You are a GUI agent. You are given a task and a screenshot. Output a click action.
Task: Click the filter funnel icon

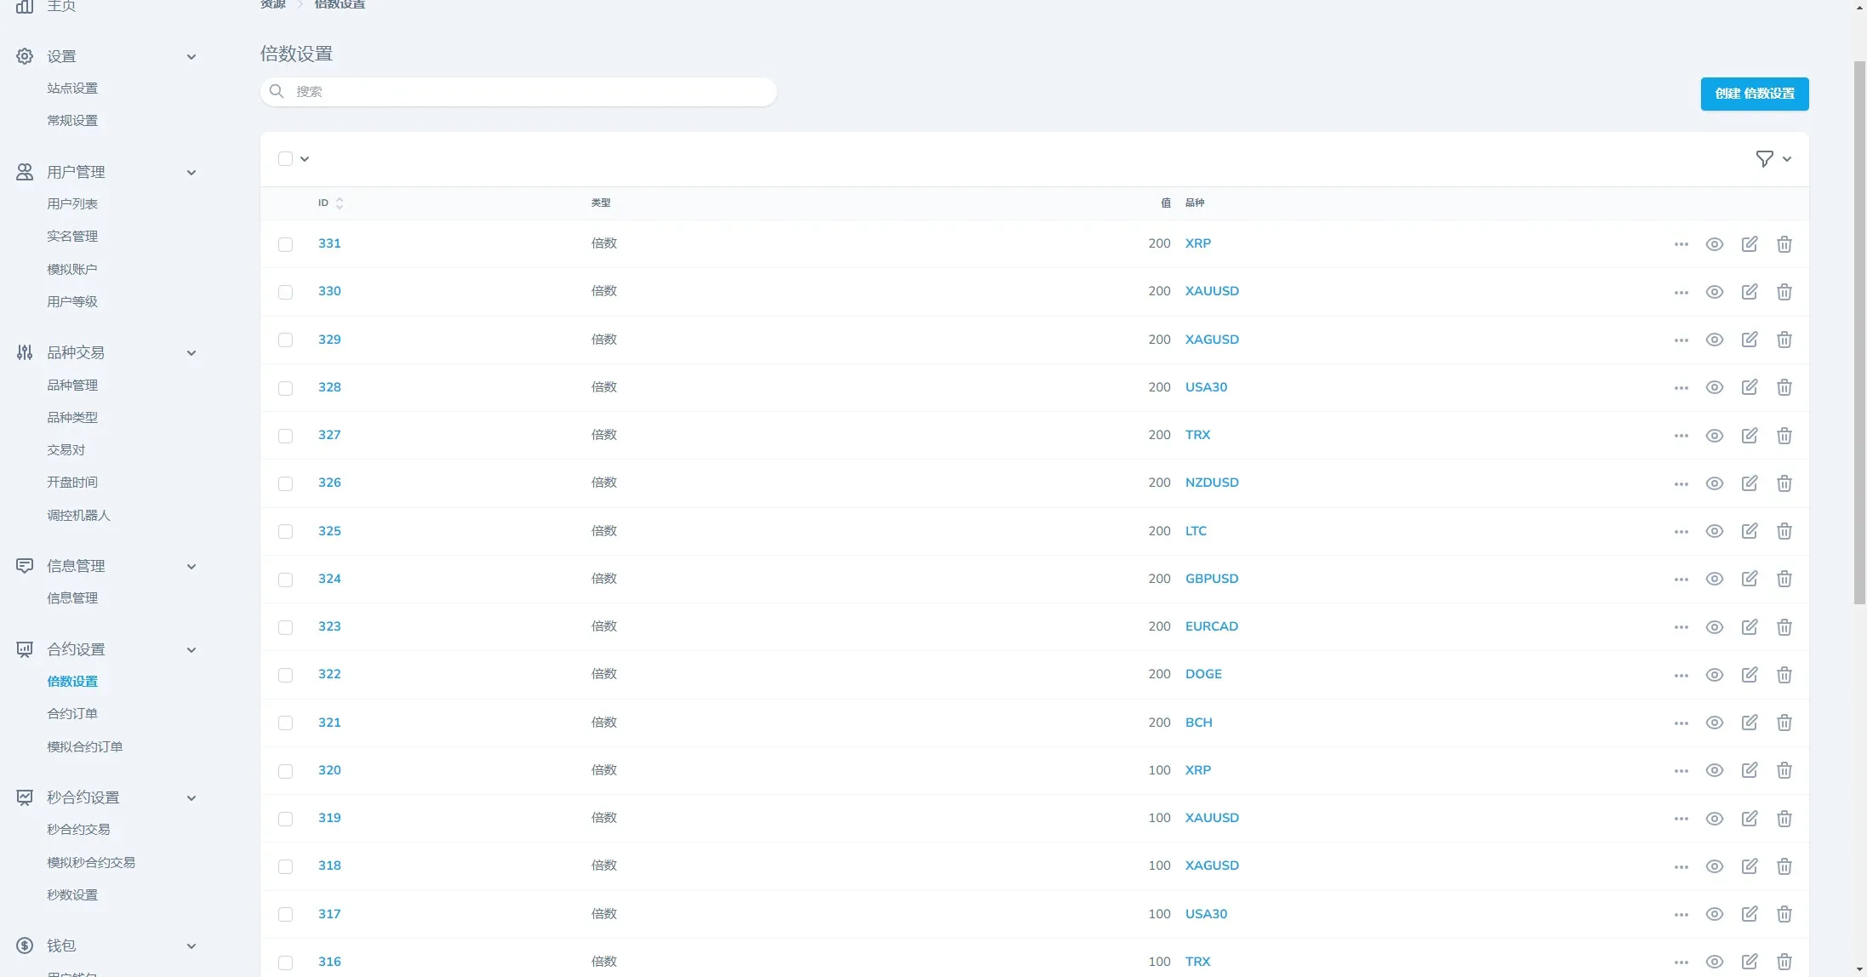tap(1764, 159)
